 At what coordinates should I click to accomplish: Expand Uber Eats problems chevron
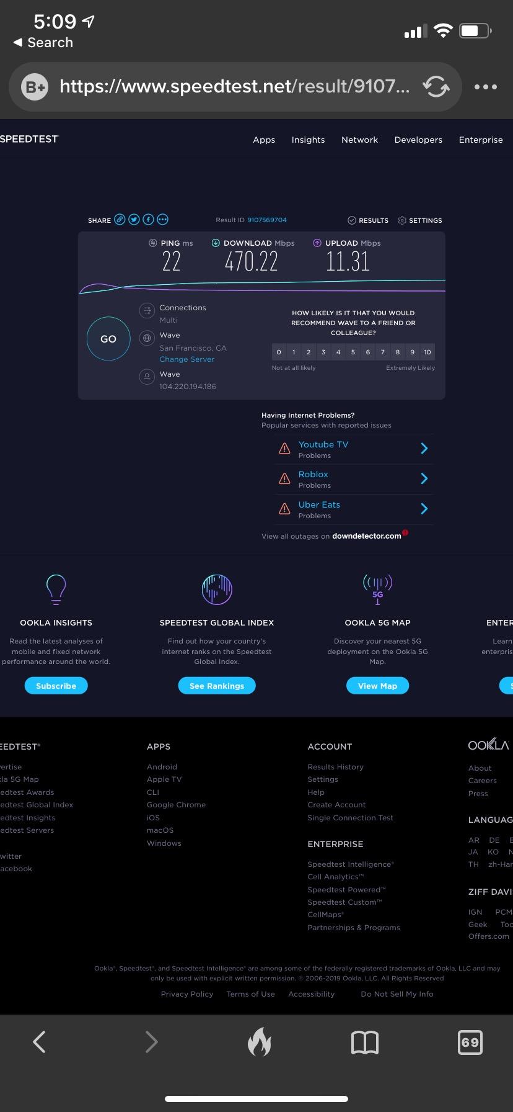point(424,509)
